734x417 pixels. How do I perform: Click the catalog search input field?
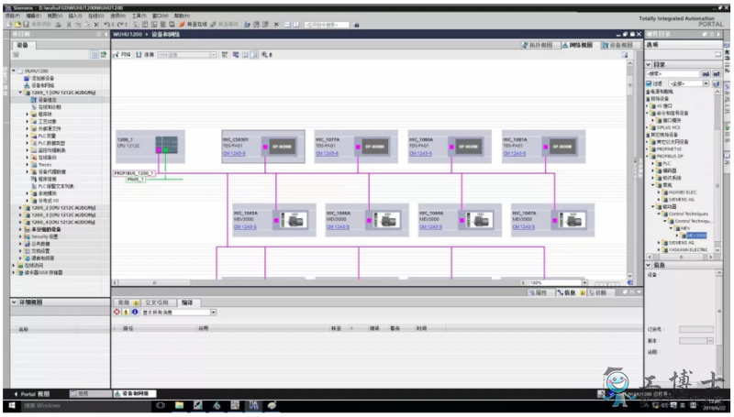[673, 74]
